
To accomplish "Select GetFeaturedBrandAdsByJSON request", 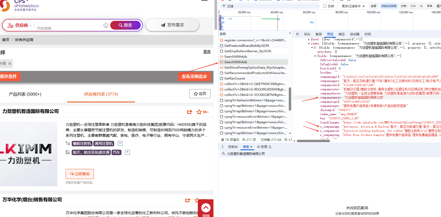I will [253, 46].
